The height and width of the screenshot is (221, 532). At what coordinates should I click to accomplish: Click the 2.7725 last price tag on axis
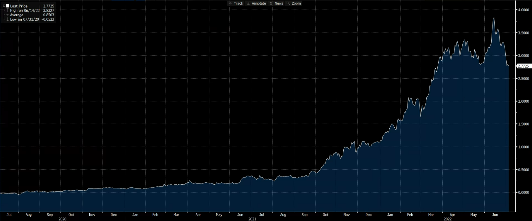click(x=523, y=66)
